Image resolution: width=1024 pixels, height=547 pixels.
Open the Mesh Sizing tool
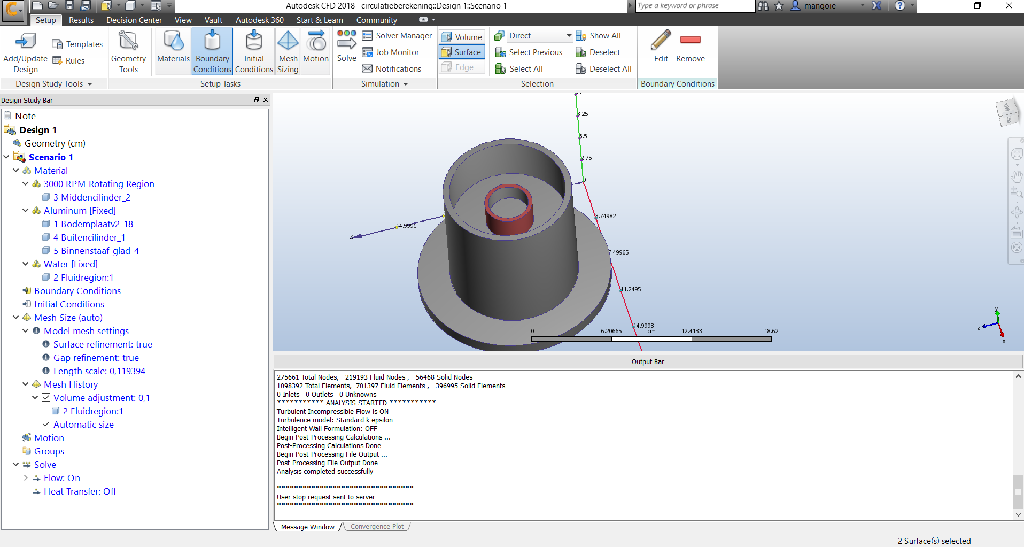[x=288, y=50]
